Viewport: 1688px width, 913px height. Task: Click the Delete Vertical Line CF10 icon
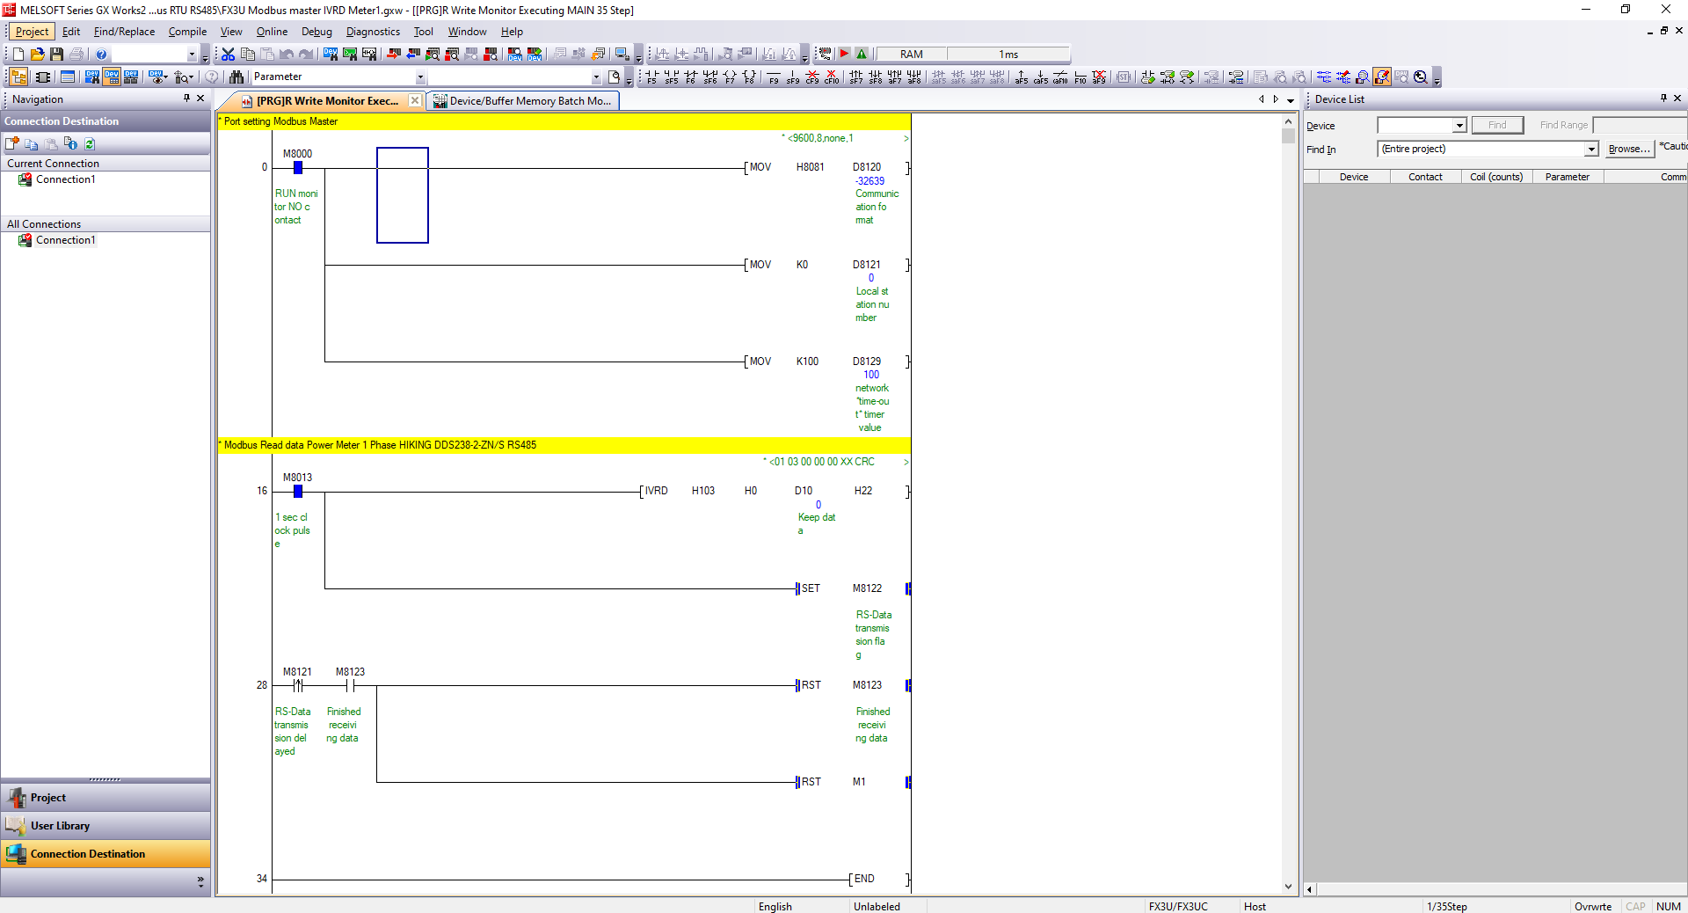(x=831, y=77)
